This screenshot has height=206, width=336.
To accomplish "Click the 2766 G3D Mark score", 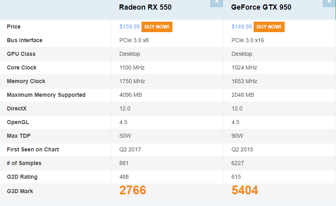I will [133, 190].
